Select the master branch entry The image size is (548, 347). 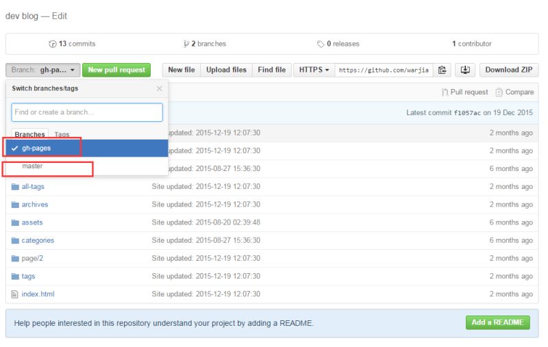(x=87, y=166)
